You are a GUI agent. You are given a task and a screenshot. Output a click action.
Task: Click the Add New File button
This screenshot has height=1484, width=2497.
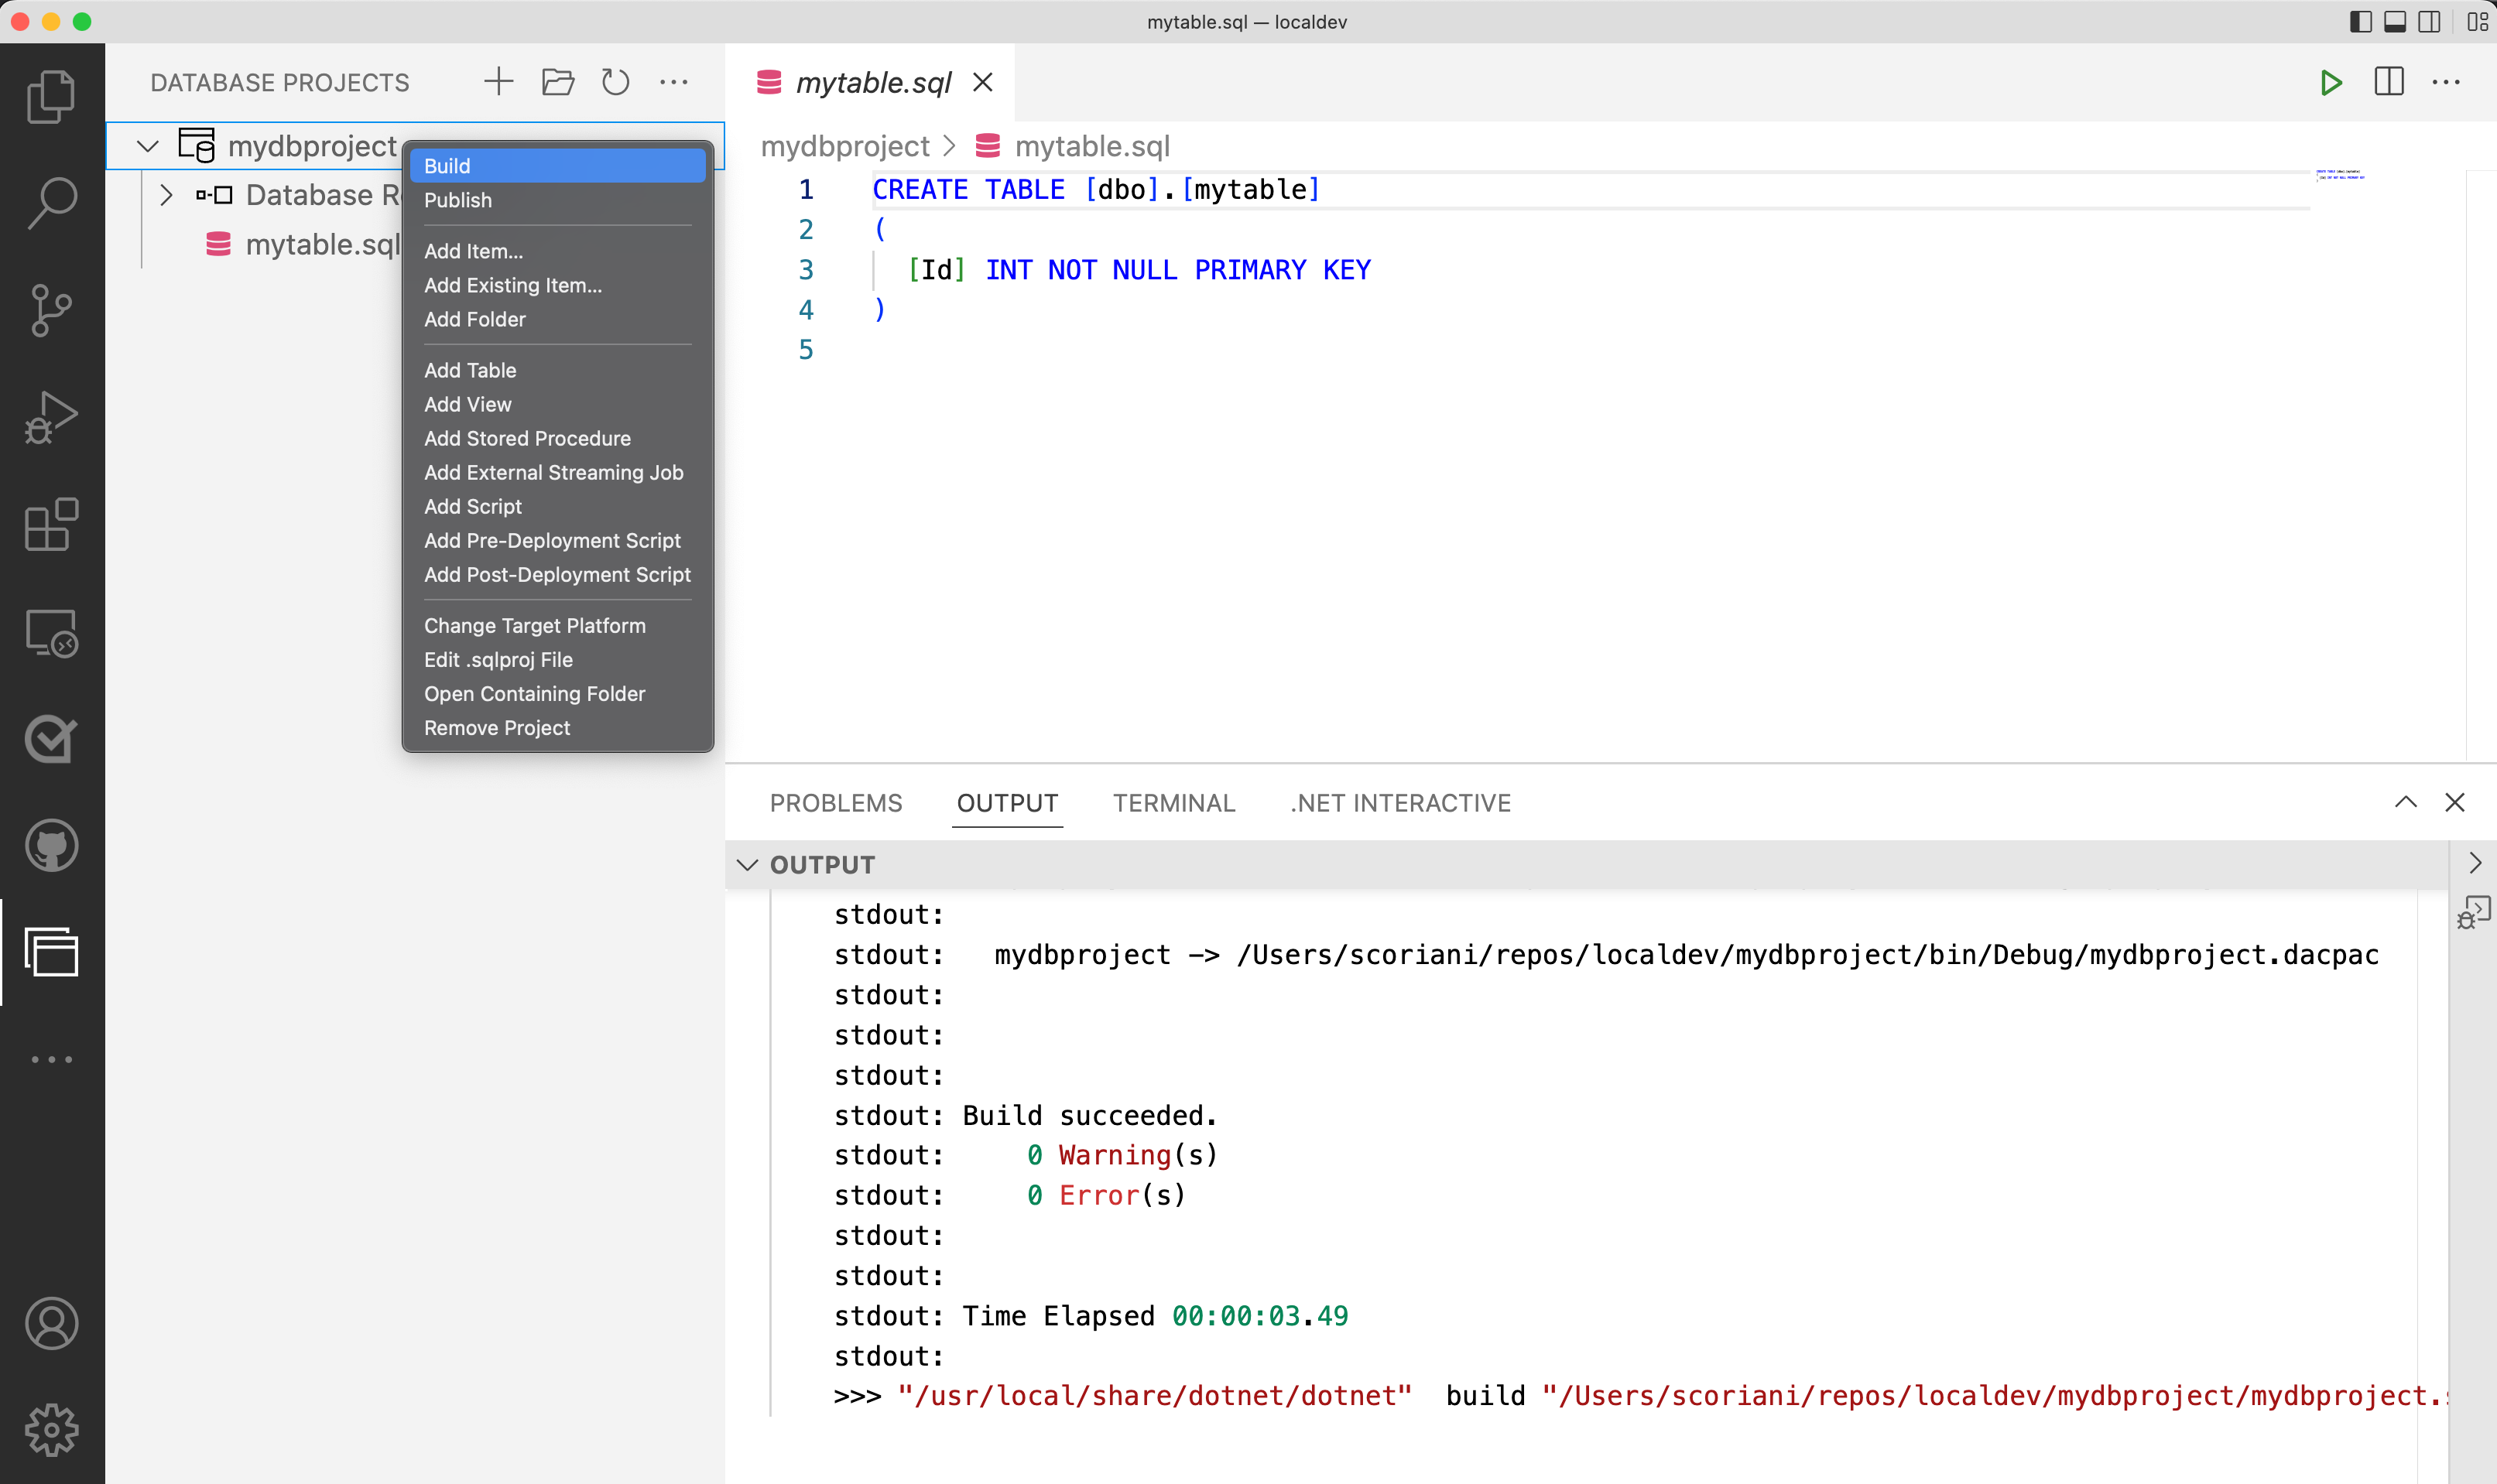pyautogui.click(x=497, y=81)
